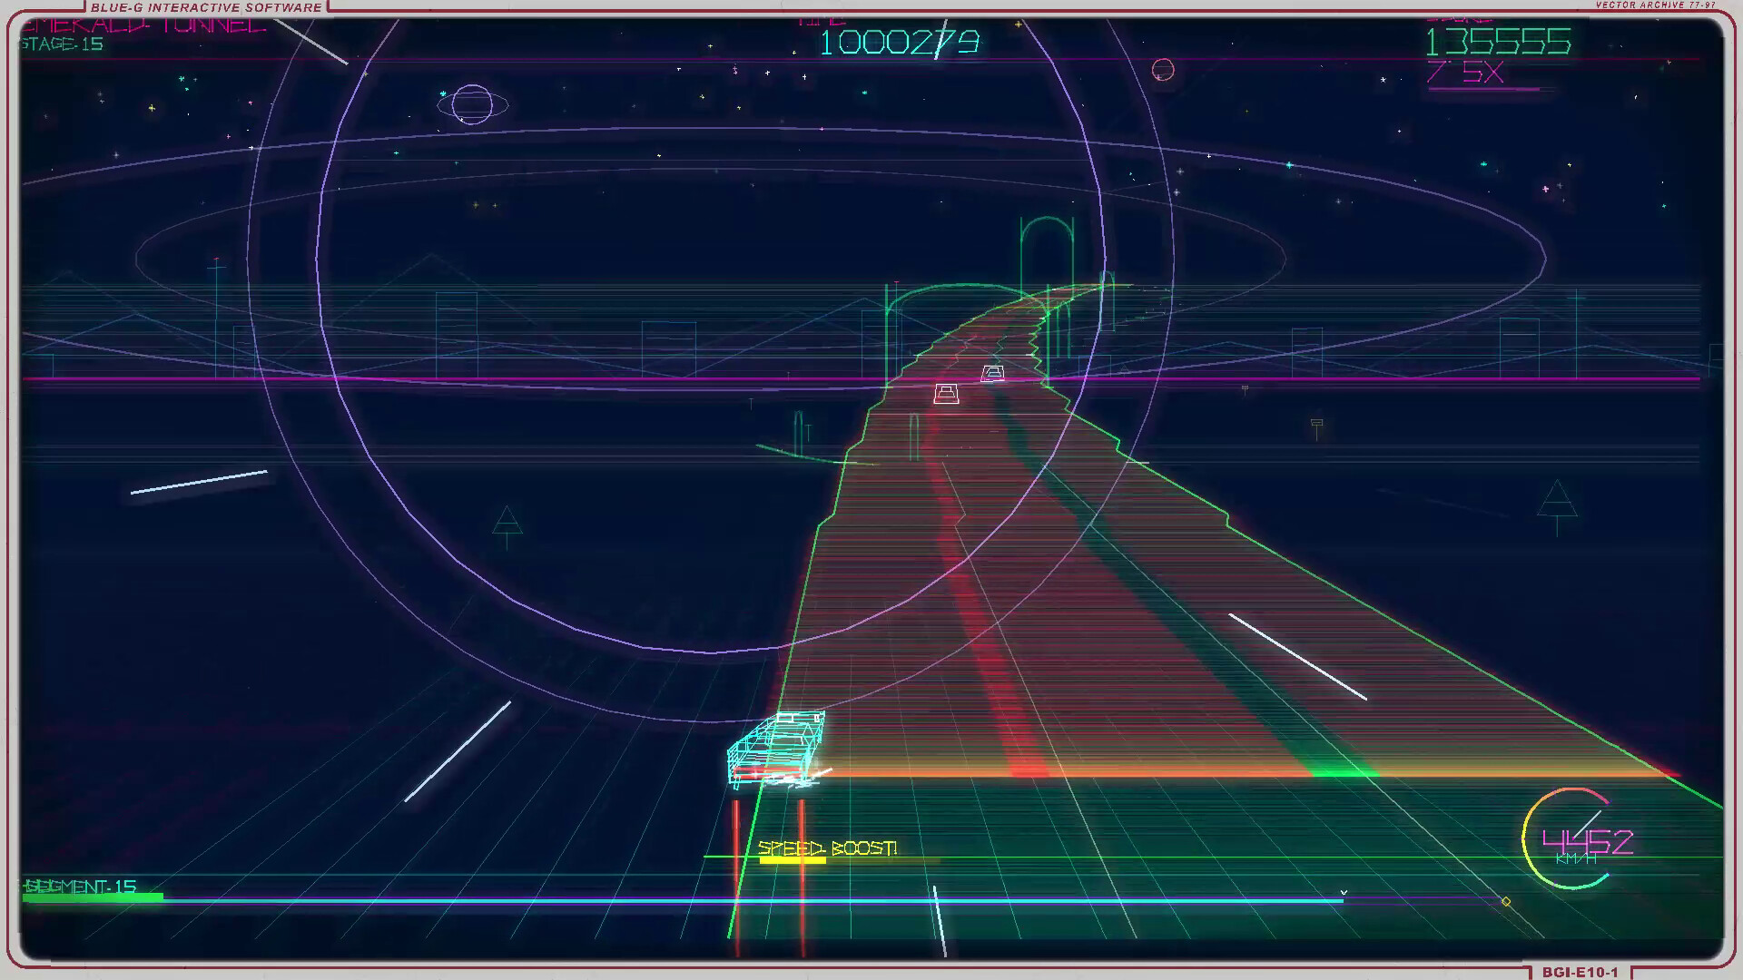
Task: Click the nearer white wireframe car ahead
Action: [946, 394]
